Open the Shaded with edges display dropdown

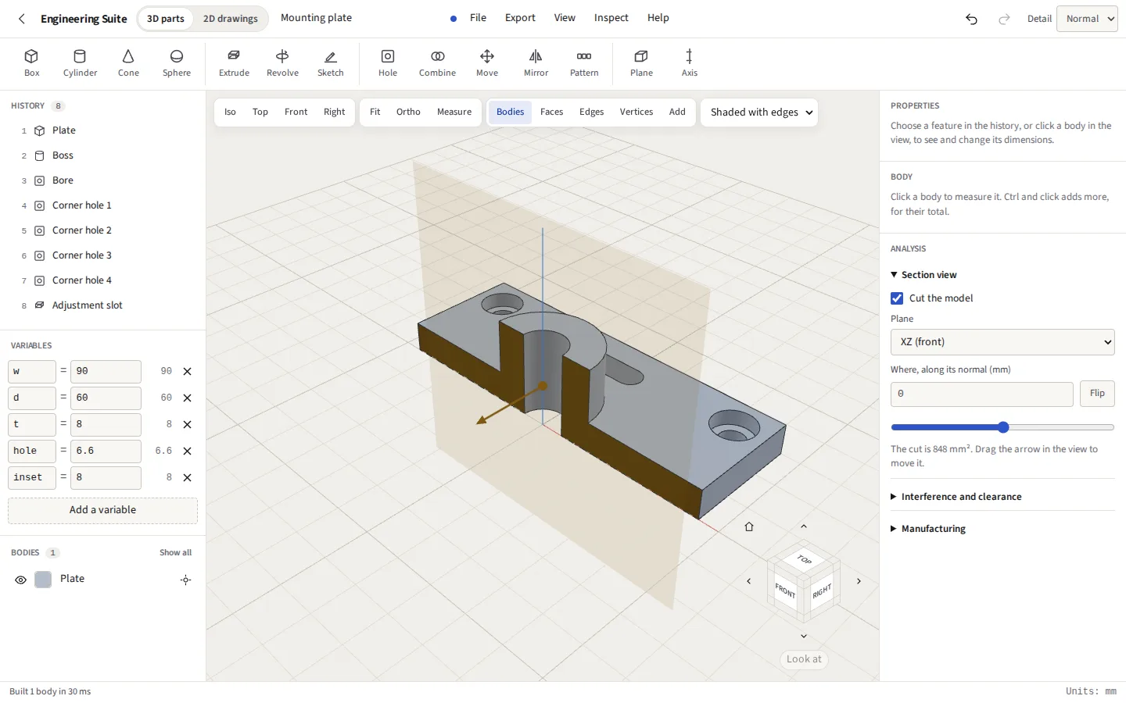(x=759, y=112)
